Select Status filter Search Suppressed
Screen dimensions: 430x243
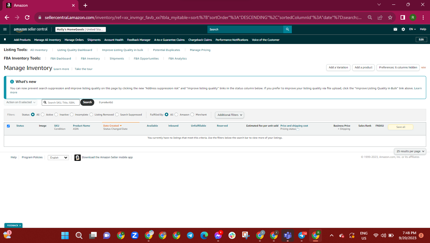tap(117, 115)
